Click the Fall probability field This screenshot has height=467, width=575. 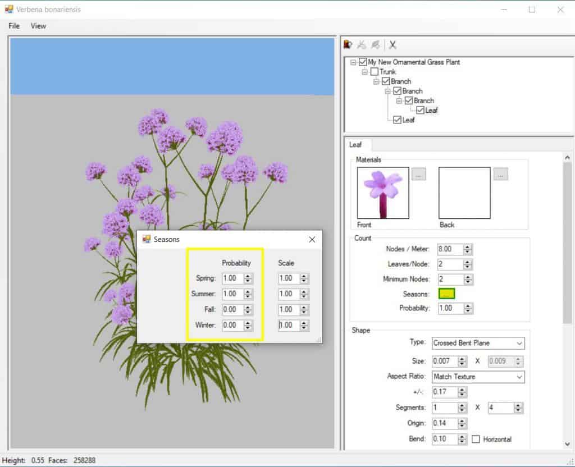tap(233, 310)
